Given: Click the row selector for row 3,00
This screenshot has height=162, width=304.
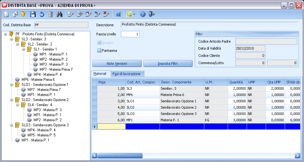Looking at the screenshot, I should [x=94, y=101].
